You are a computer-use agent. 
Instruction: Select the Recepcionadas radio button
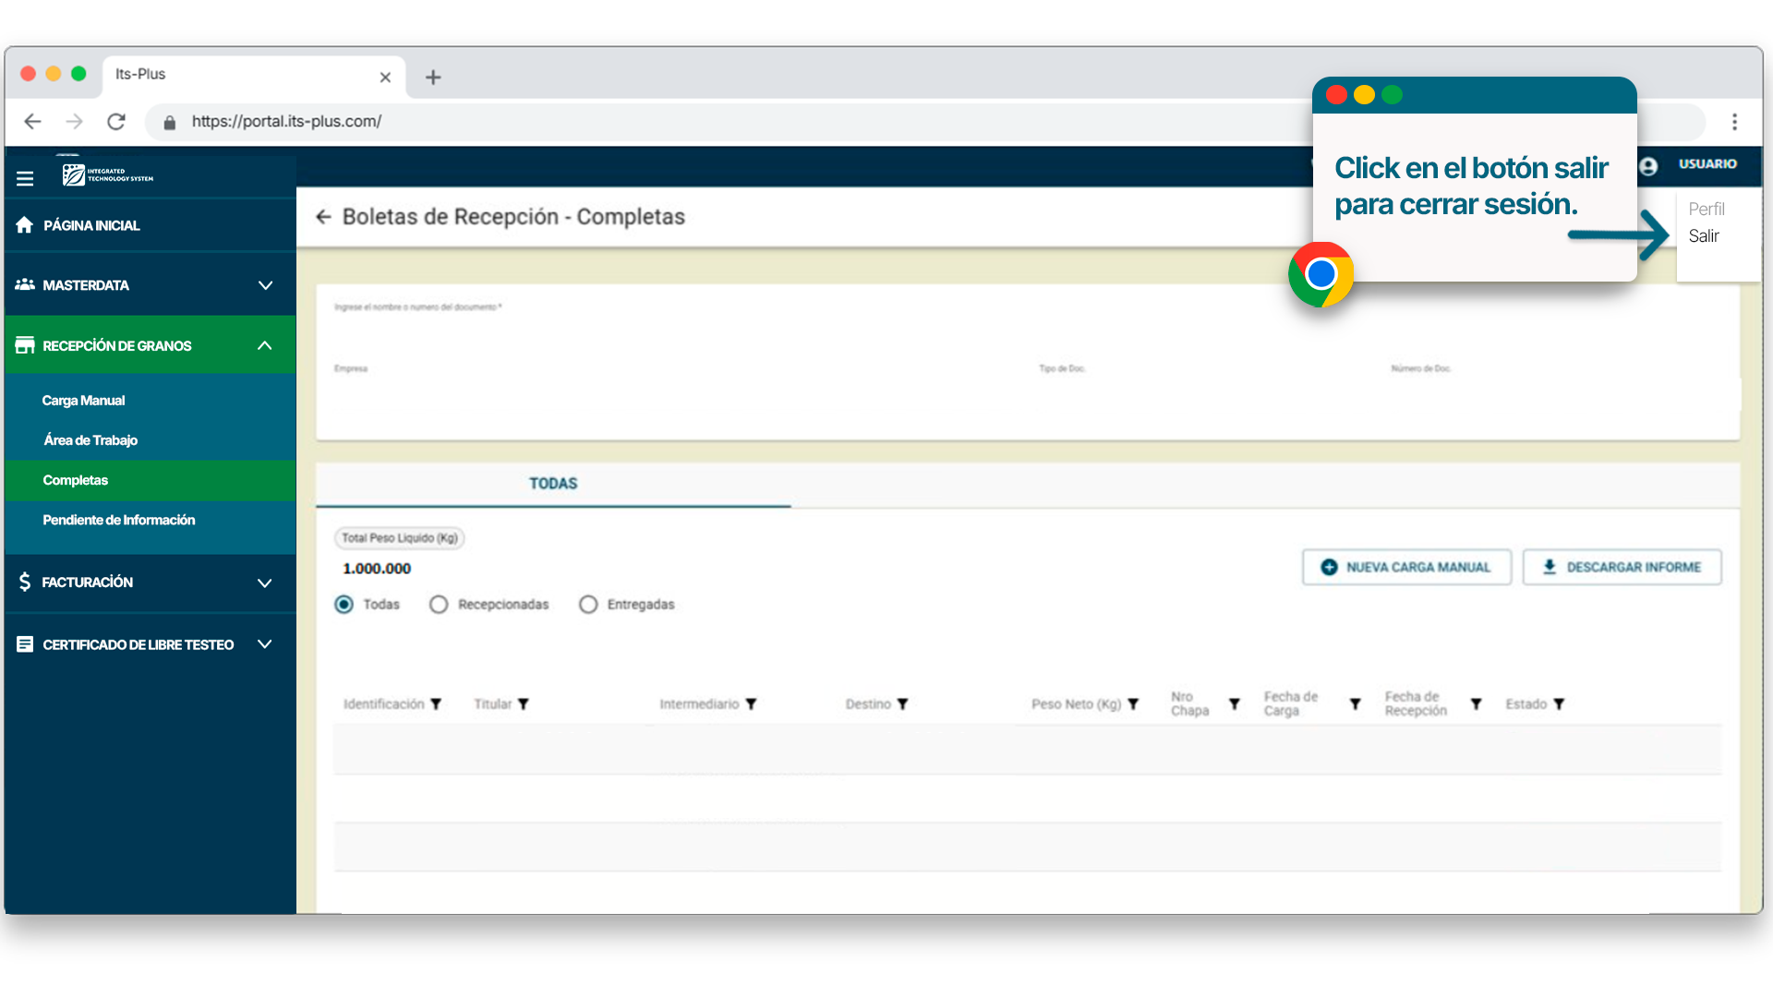[x=439, y=605]
